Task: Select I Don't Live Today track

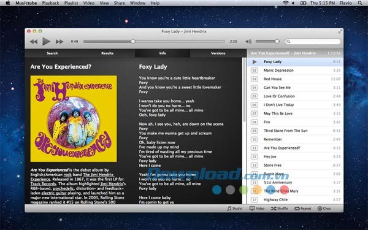Action: tap(295, 105)
